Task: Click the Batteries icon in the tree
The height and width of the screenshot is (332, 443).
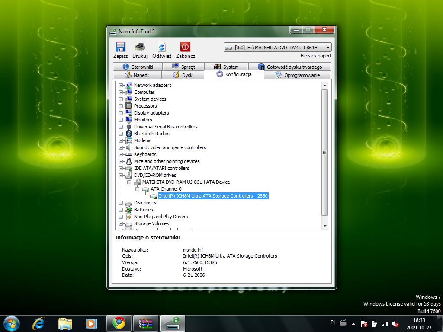Action: pyautogui.click(x=129, y=210)
